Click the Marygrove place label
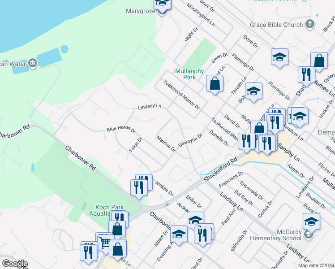The width and height of the screenshot is (335, 269). tap(141, 11)
